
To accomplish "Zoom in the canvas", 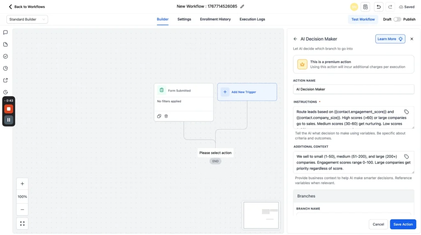I will [22, 184].
